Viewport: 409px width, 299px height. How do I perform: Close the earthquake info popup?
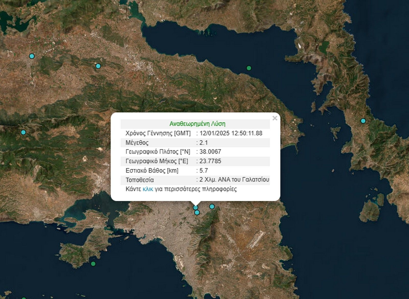[x=275, y=118]
